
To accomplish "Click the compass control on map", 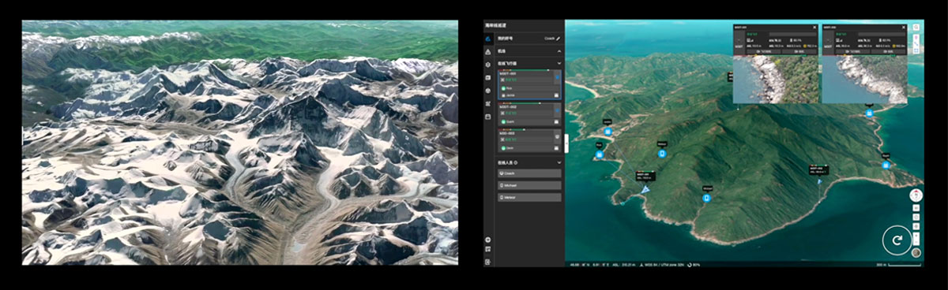I will (x=916, y=195).
